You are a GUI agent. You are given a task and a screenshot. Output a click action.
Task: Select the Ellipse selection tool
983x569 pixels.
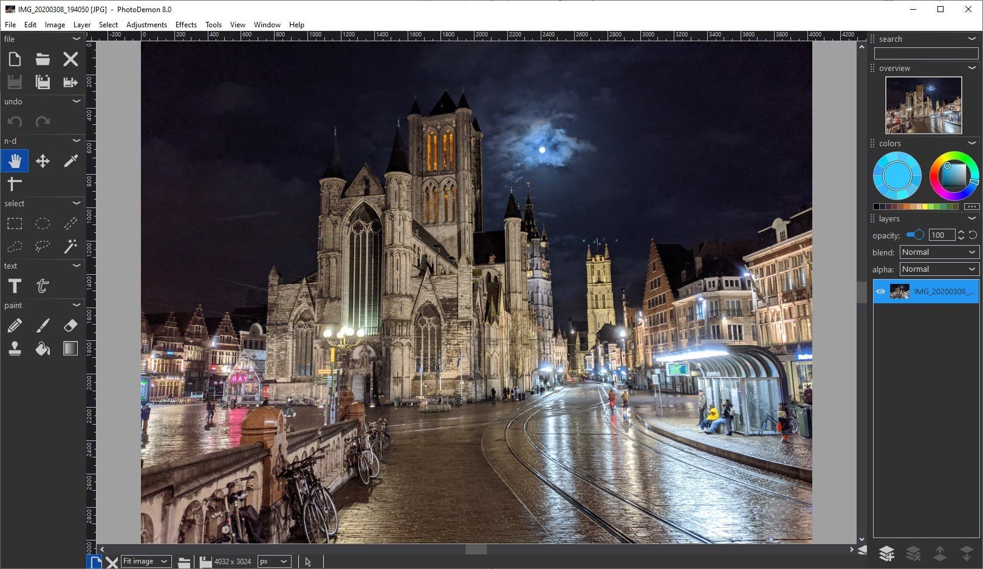point(43,224)
